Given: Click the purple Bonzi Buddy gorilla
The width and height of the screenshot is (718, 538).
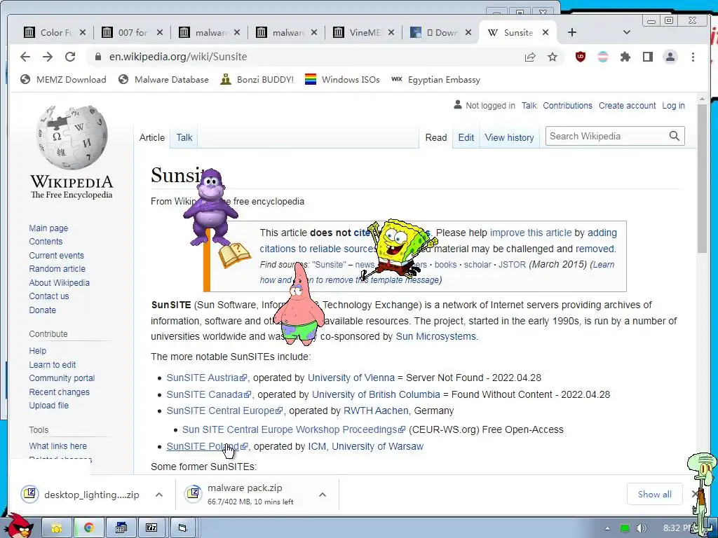Looking at the screenshot, I should coord(210,208).
